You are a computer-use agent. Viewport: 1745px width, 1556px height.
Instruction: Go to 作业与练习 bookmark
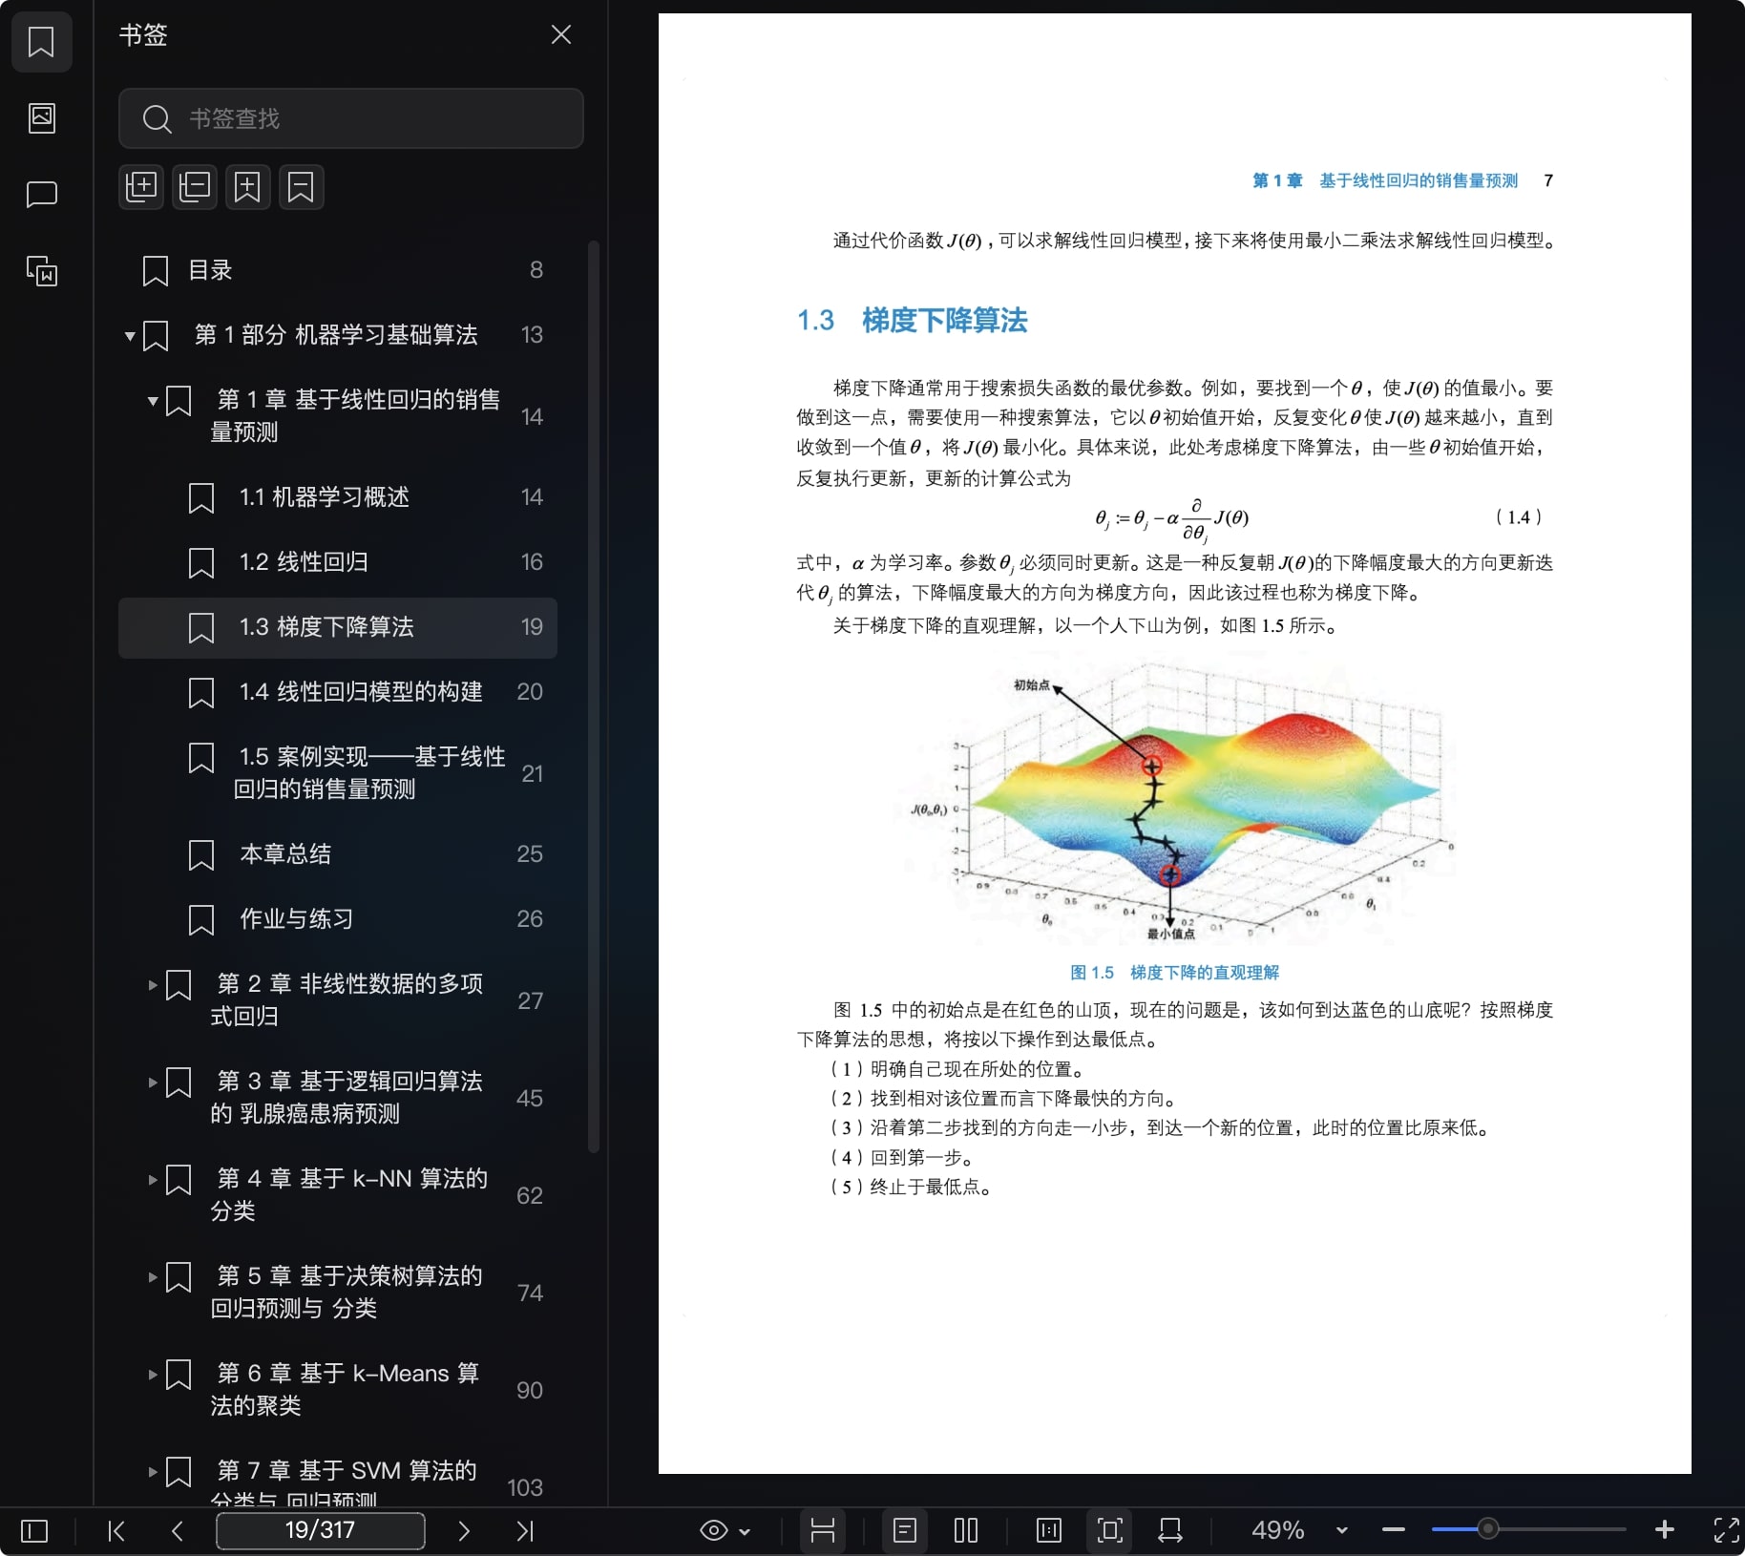click(338, 919)
